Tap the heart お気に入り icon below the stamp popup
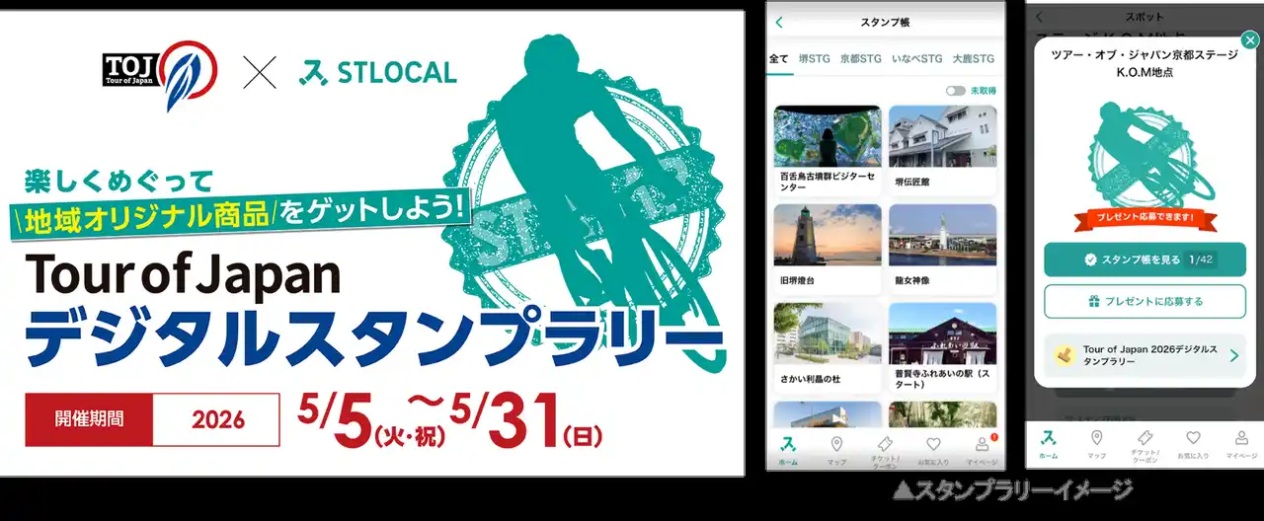1264x521 pixels. coord(1193,442)
